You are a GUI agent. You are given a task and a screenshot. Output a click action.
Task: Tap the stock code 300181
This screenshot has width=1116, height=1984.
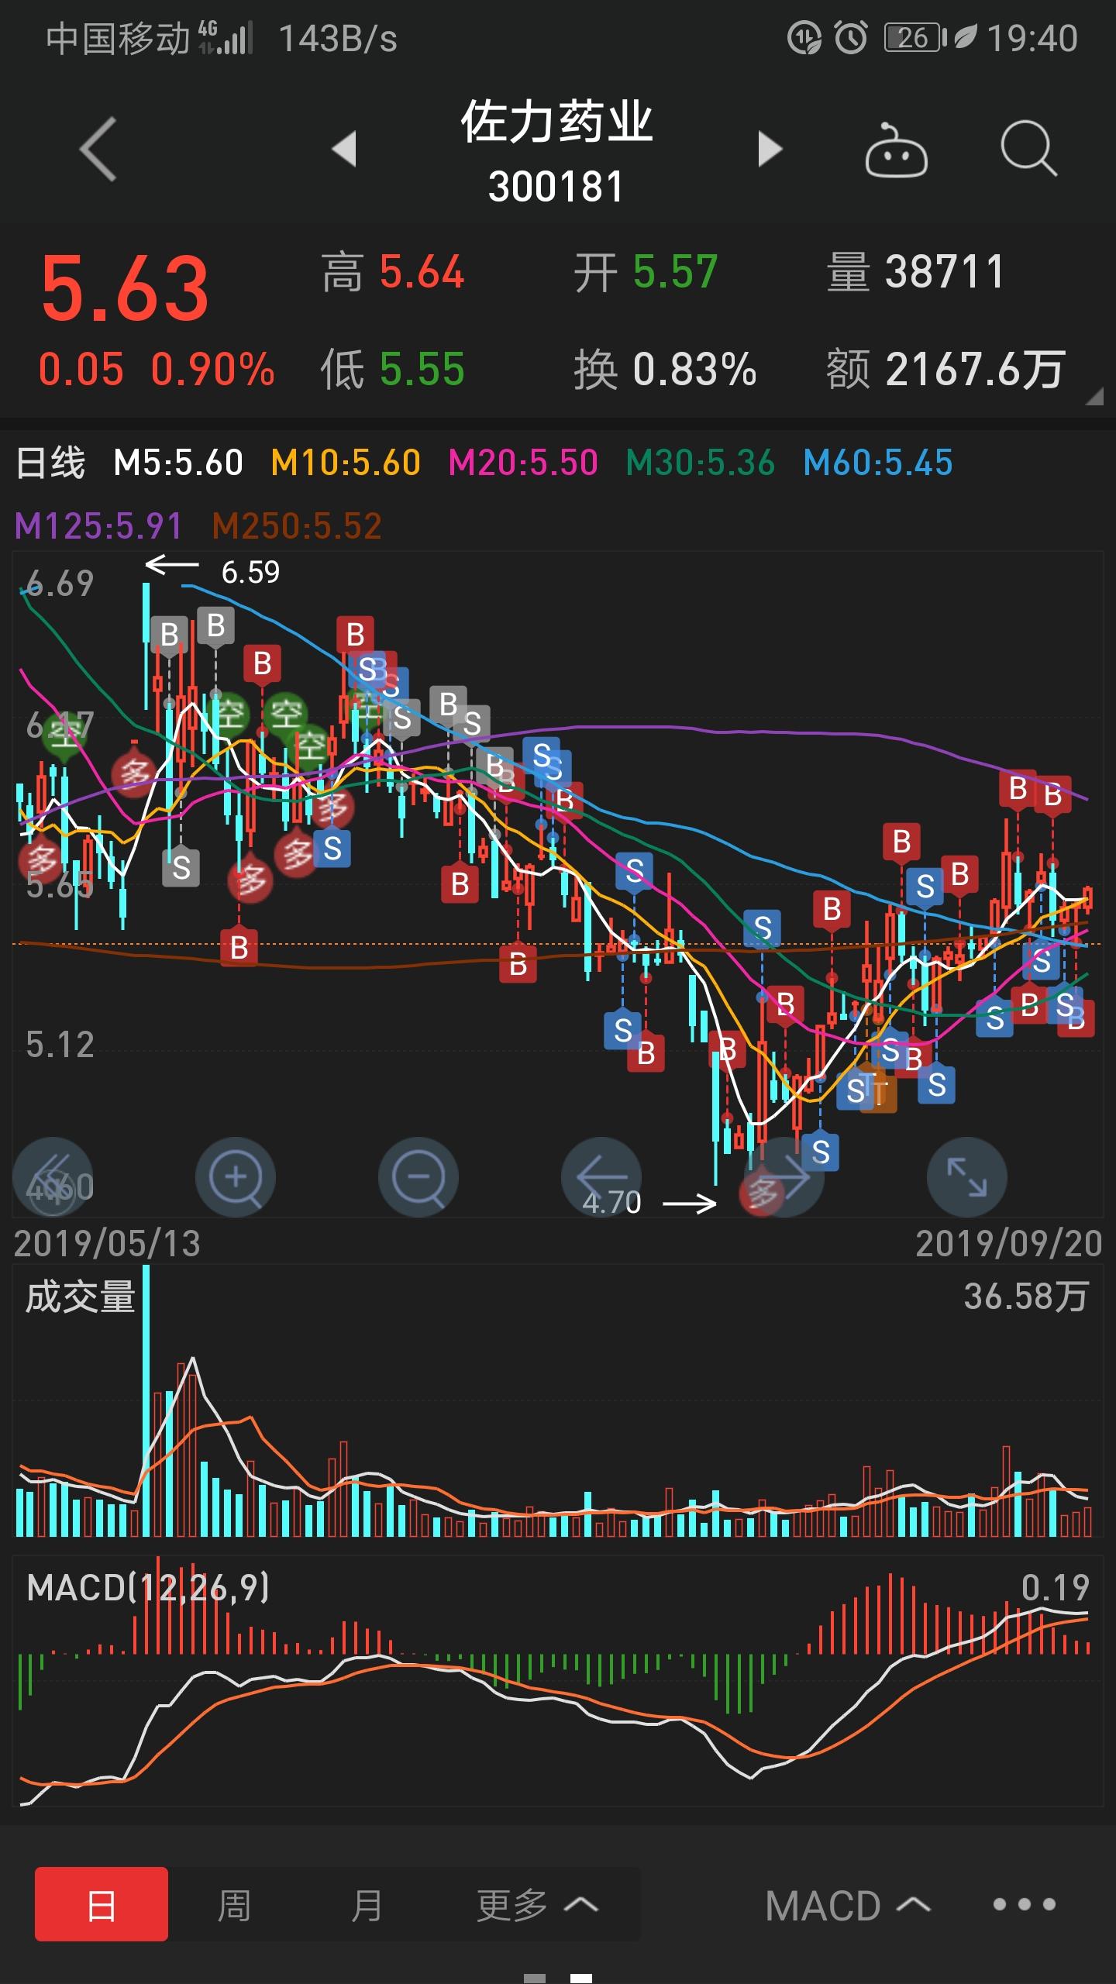(x=556, y=187)
